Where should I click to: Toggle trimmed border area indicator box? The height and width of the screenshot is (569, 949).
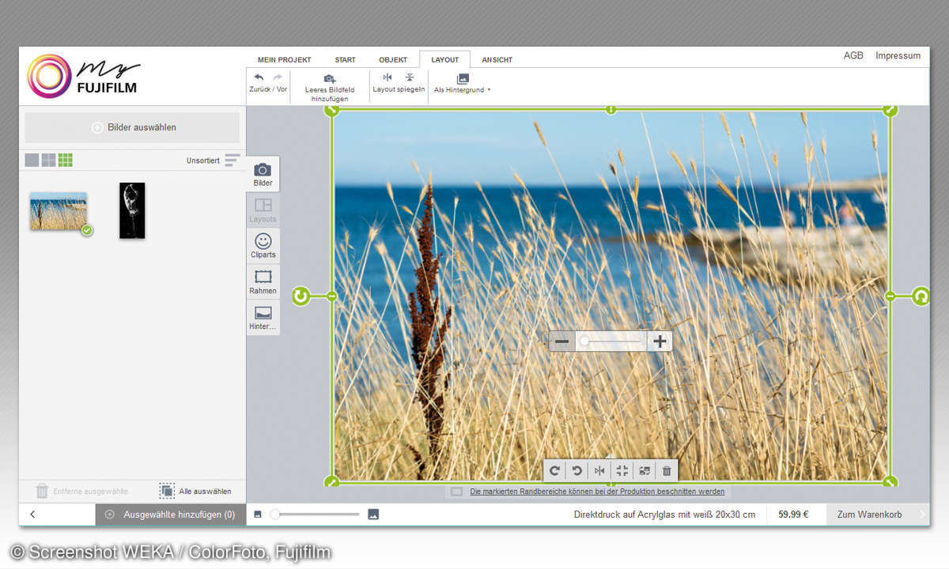tap(456, 492)
